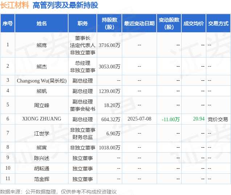The width and height of the screenshot is (231, 195).
Task: Click the name 熊鹰
Action: click(42, 45)
